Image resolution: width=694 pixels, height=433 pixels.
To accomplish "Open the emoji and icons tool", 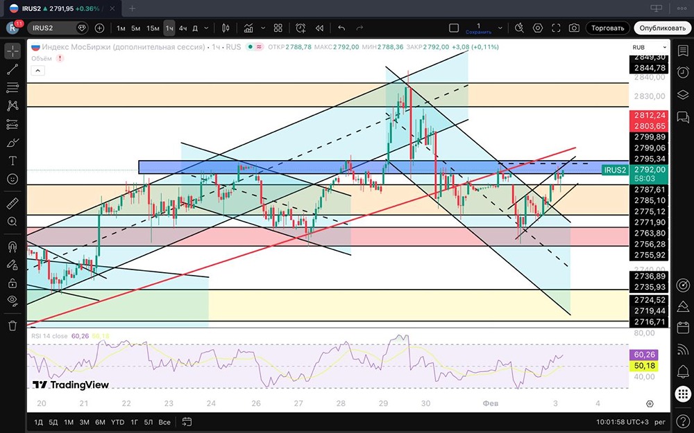I will [x=12, y=179].
